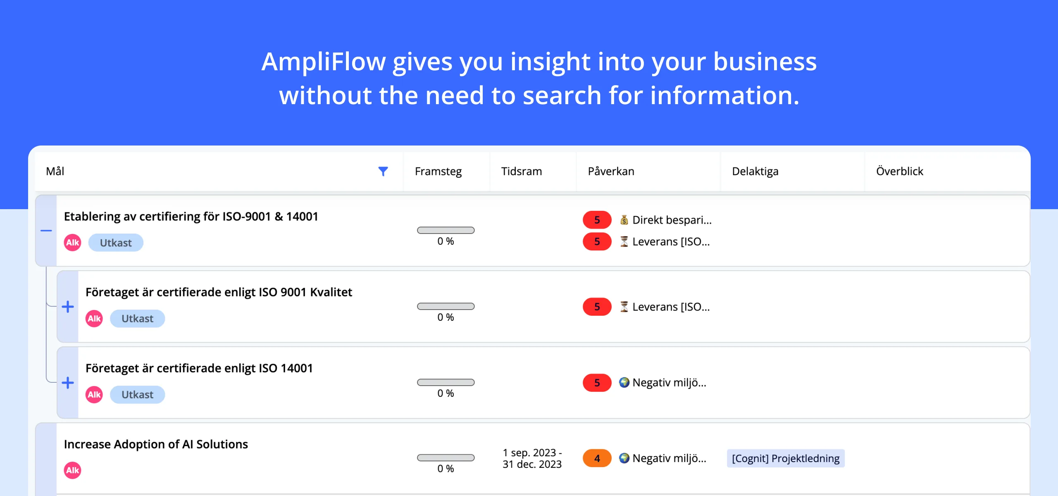Expand the ISO 9001 Kvalitet goal row
Viewport: 1058px width, 496px height.
tap(68, 307)
